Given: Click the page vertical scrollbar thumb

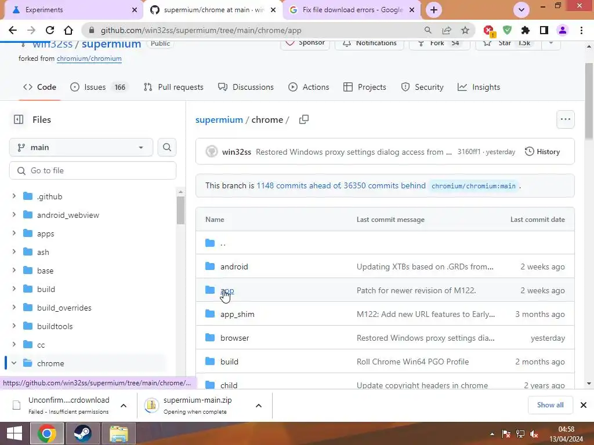Looking at the screenshot, I should tap(589, 100).
